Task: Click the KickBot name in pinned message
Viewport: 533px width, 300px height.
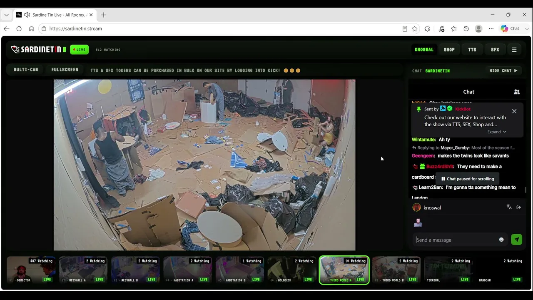Action: pyautogui.click(x=463, y=109)
